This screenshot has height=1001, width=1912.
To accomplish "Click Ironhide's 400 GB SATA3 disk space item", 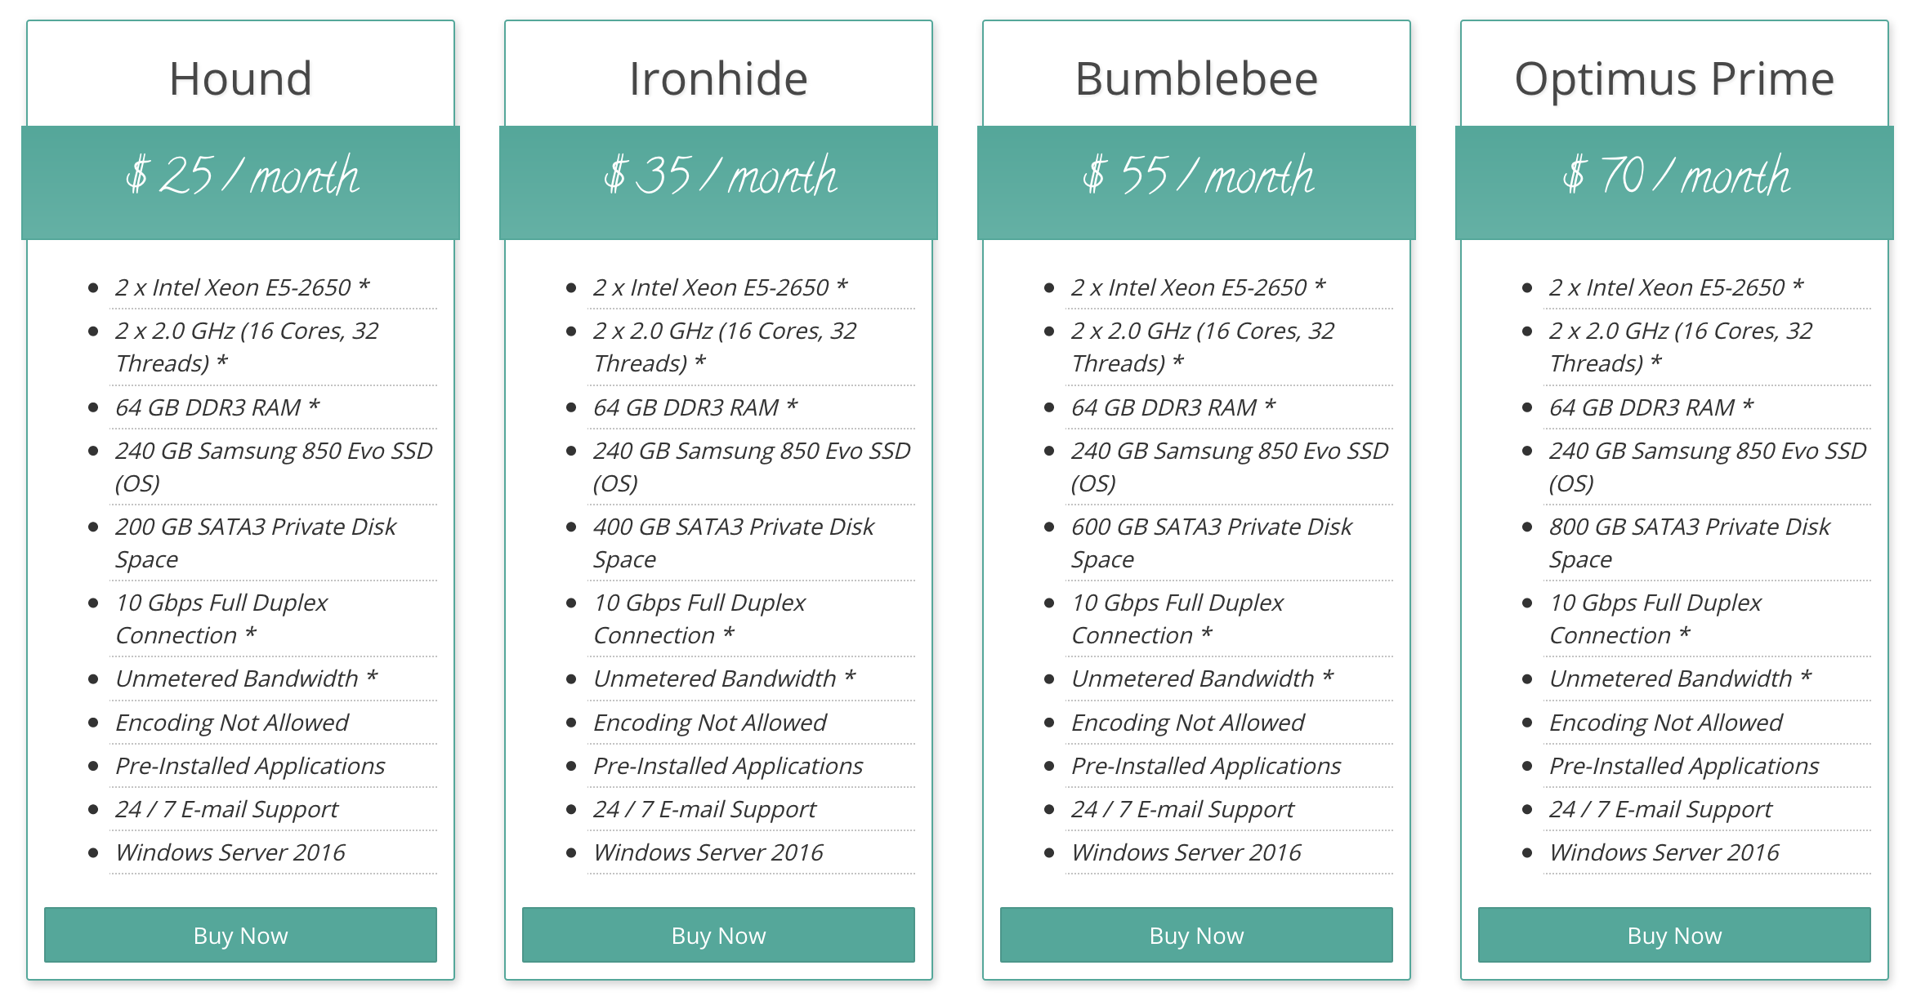I will 733,542.
